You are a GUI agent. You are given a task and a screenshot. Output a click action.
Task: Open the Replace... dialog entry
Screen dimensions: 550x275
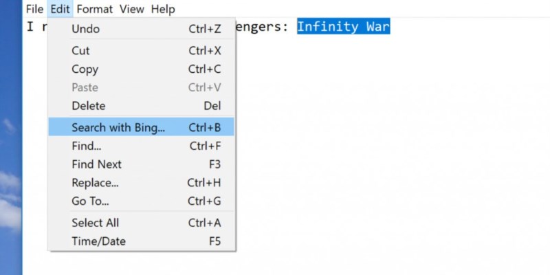(x=95, y=183)
